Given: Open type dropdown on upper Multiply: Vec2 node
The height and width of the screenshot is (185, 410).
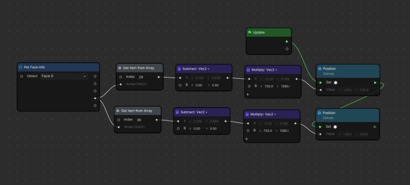Looking at the screenshot, I should pos(276,70).
